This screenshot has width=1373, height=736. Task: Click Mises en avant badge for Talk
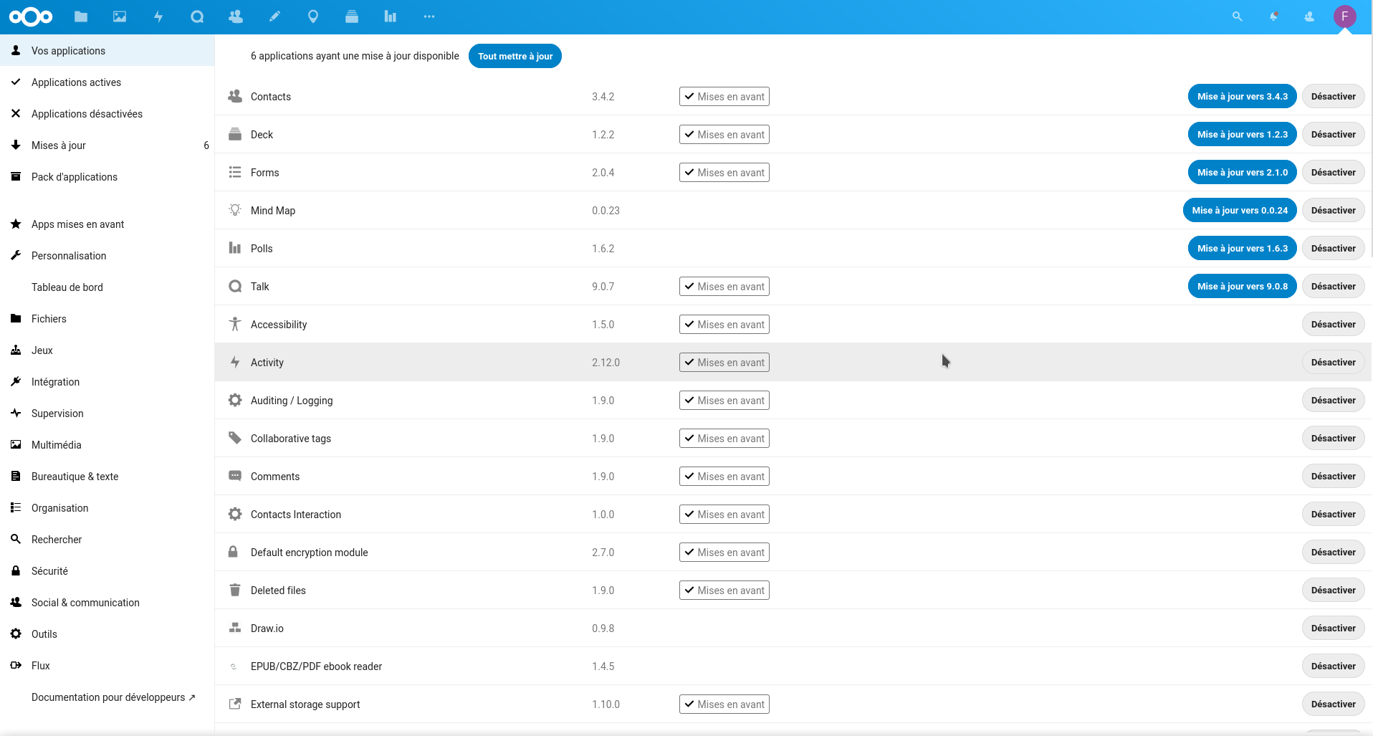click(724, 286)
